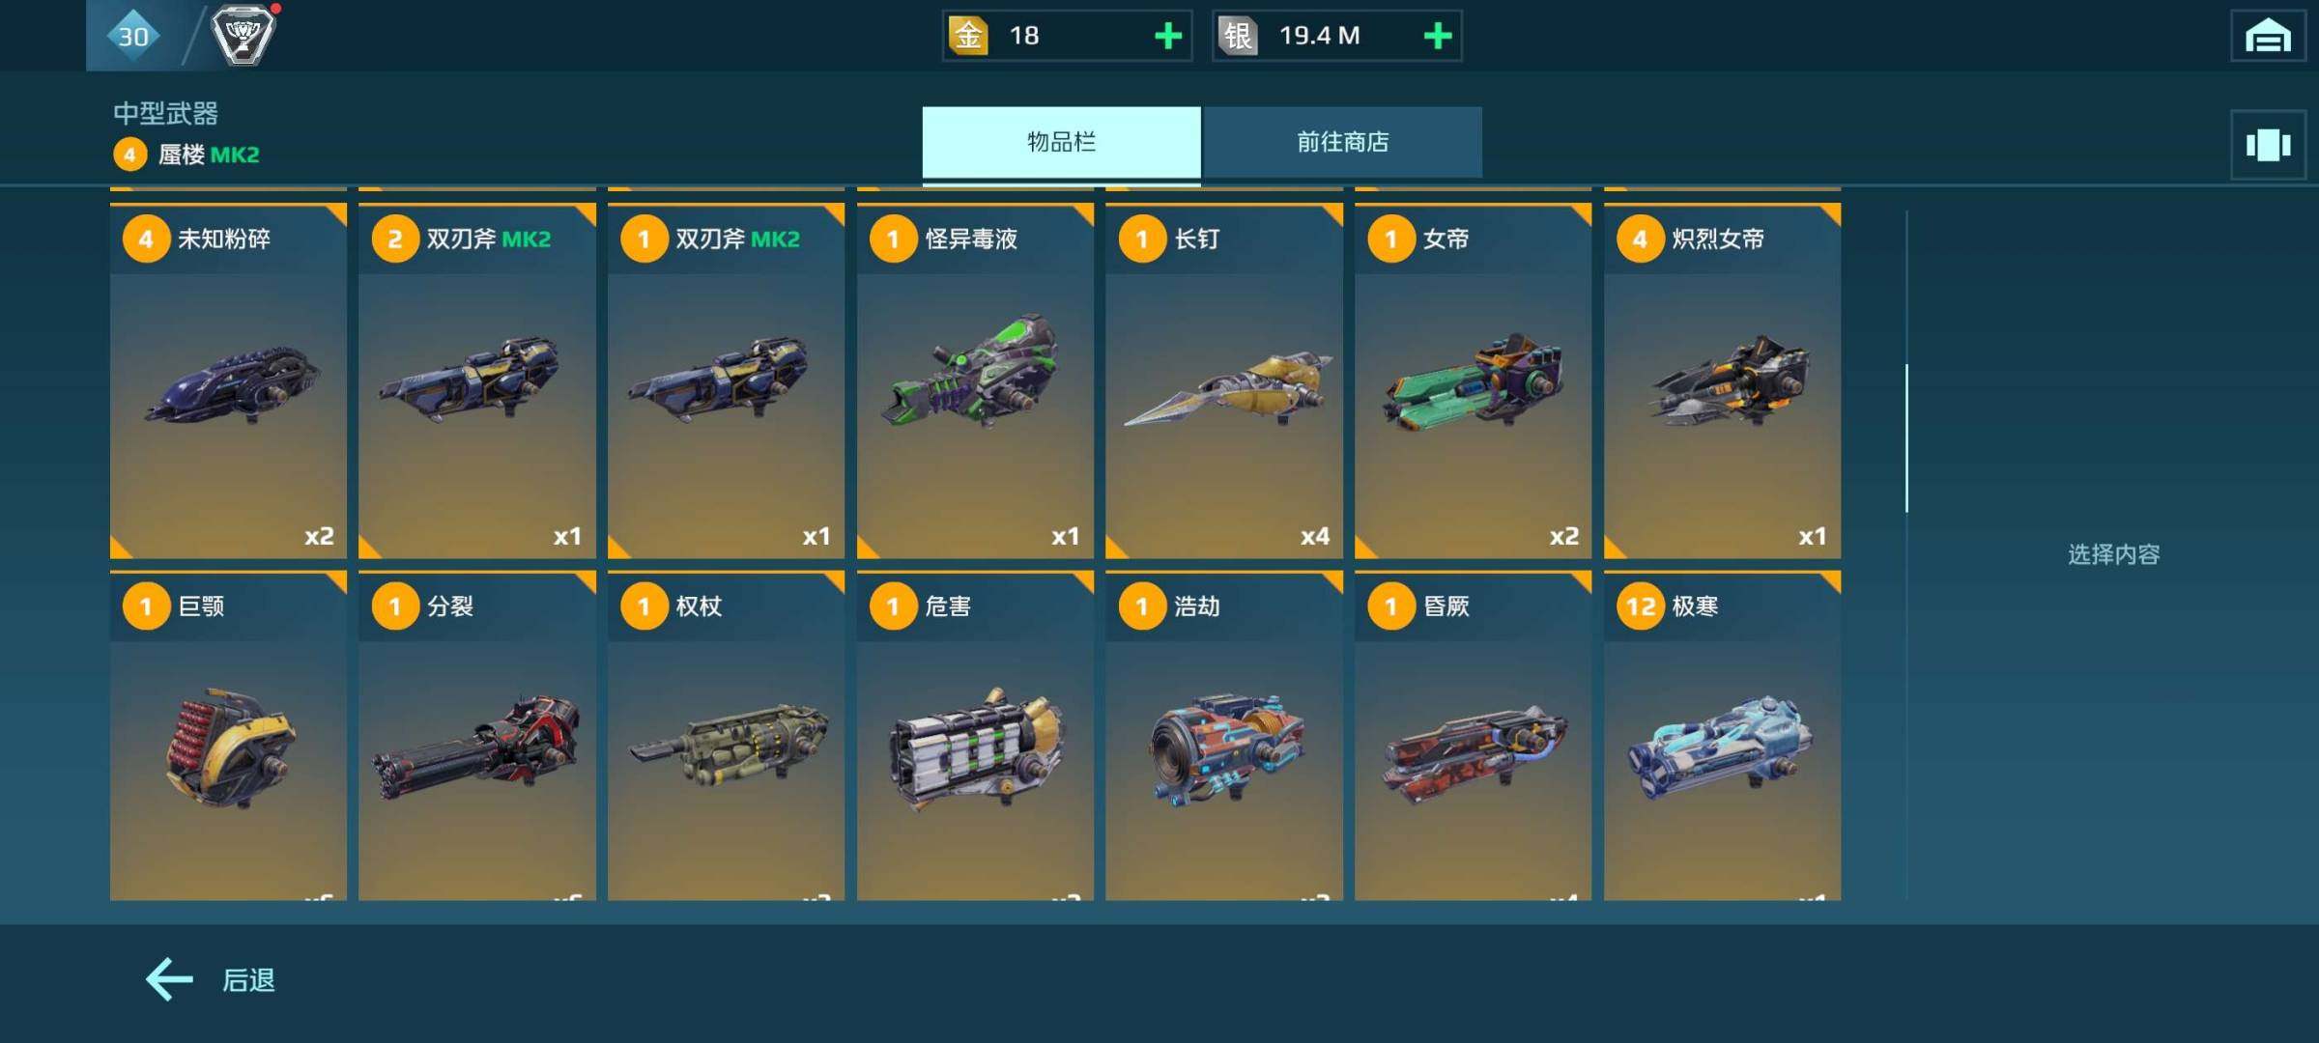
Task: Choose the 巨颚 weapon card
Action: pos(228,736)
